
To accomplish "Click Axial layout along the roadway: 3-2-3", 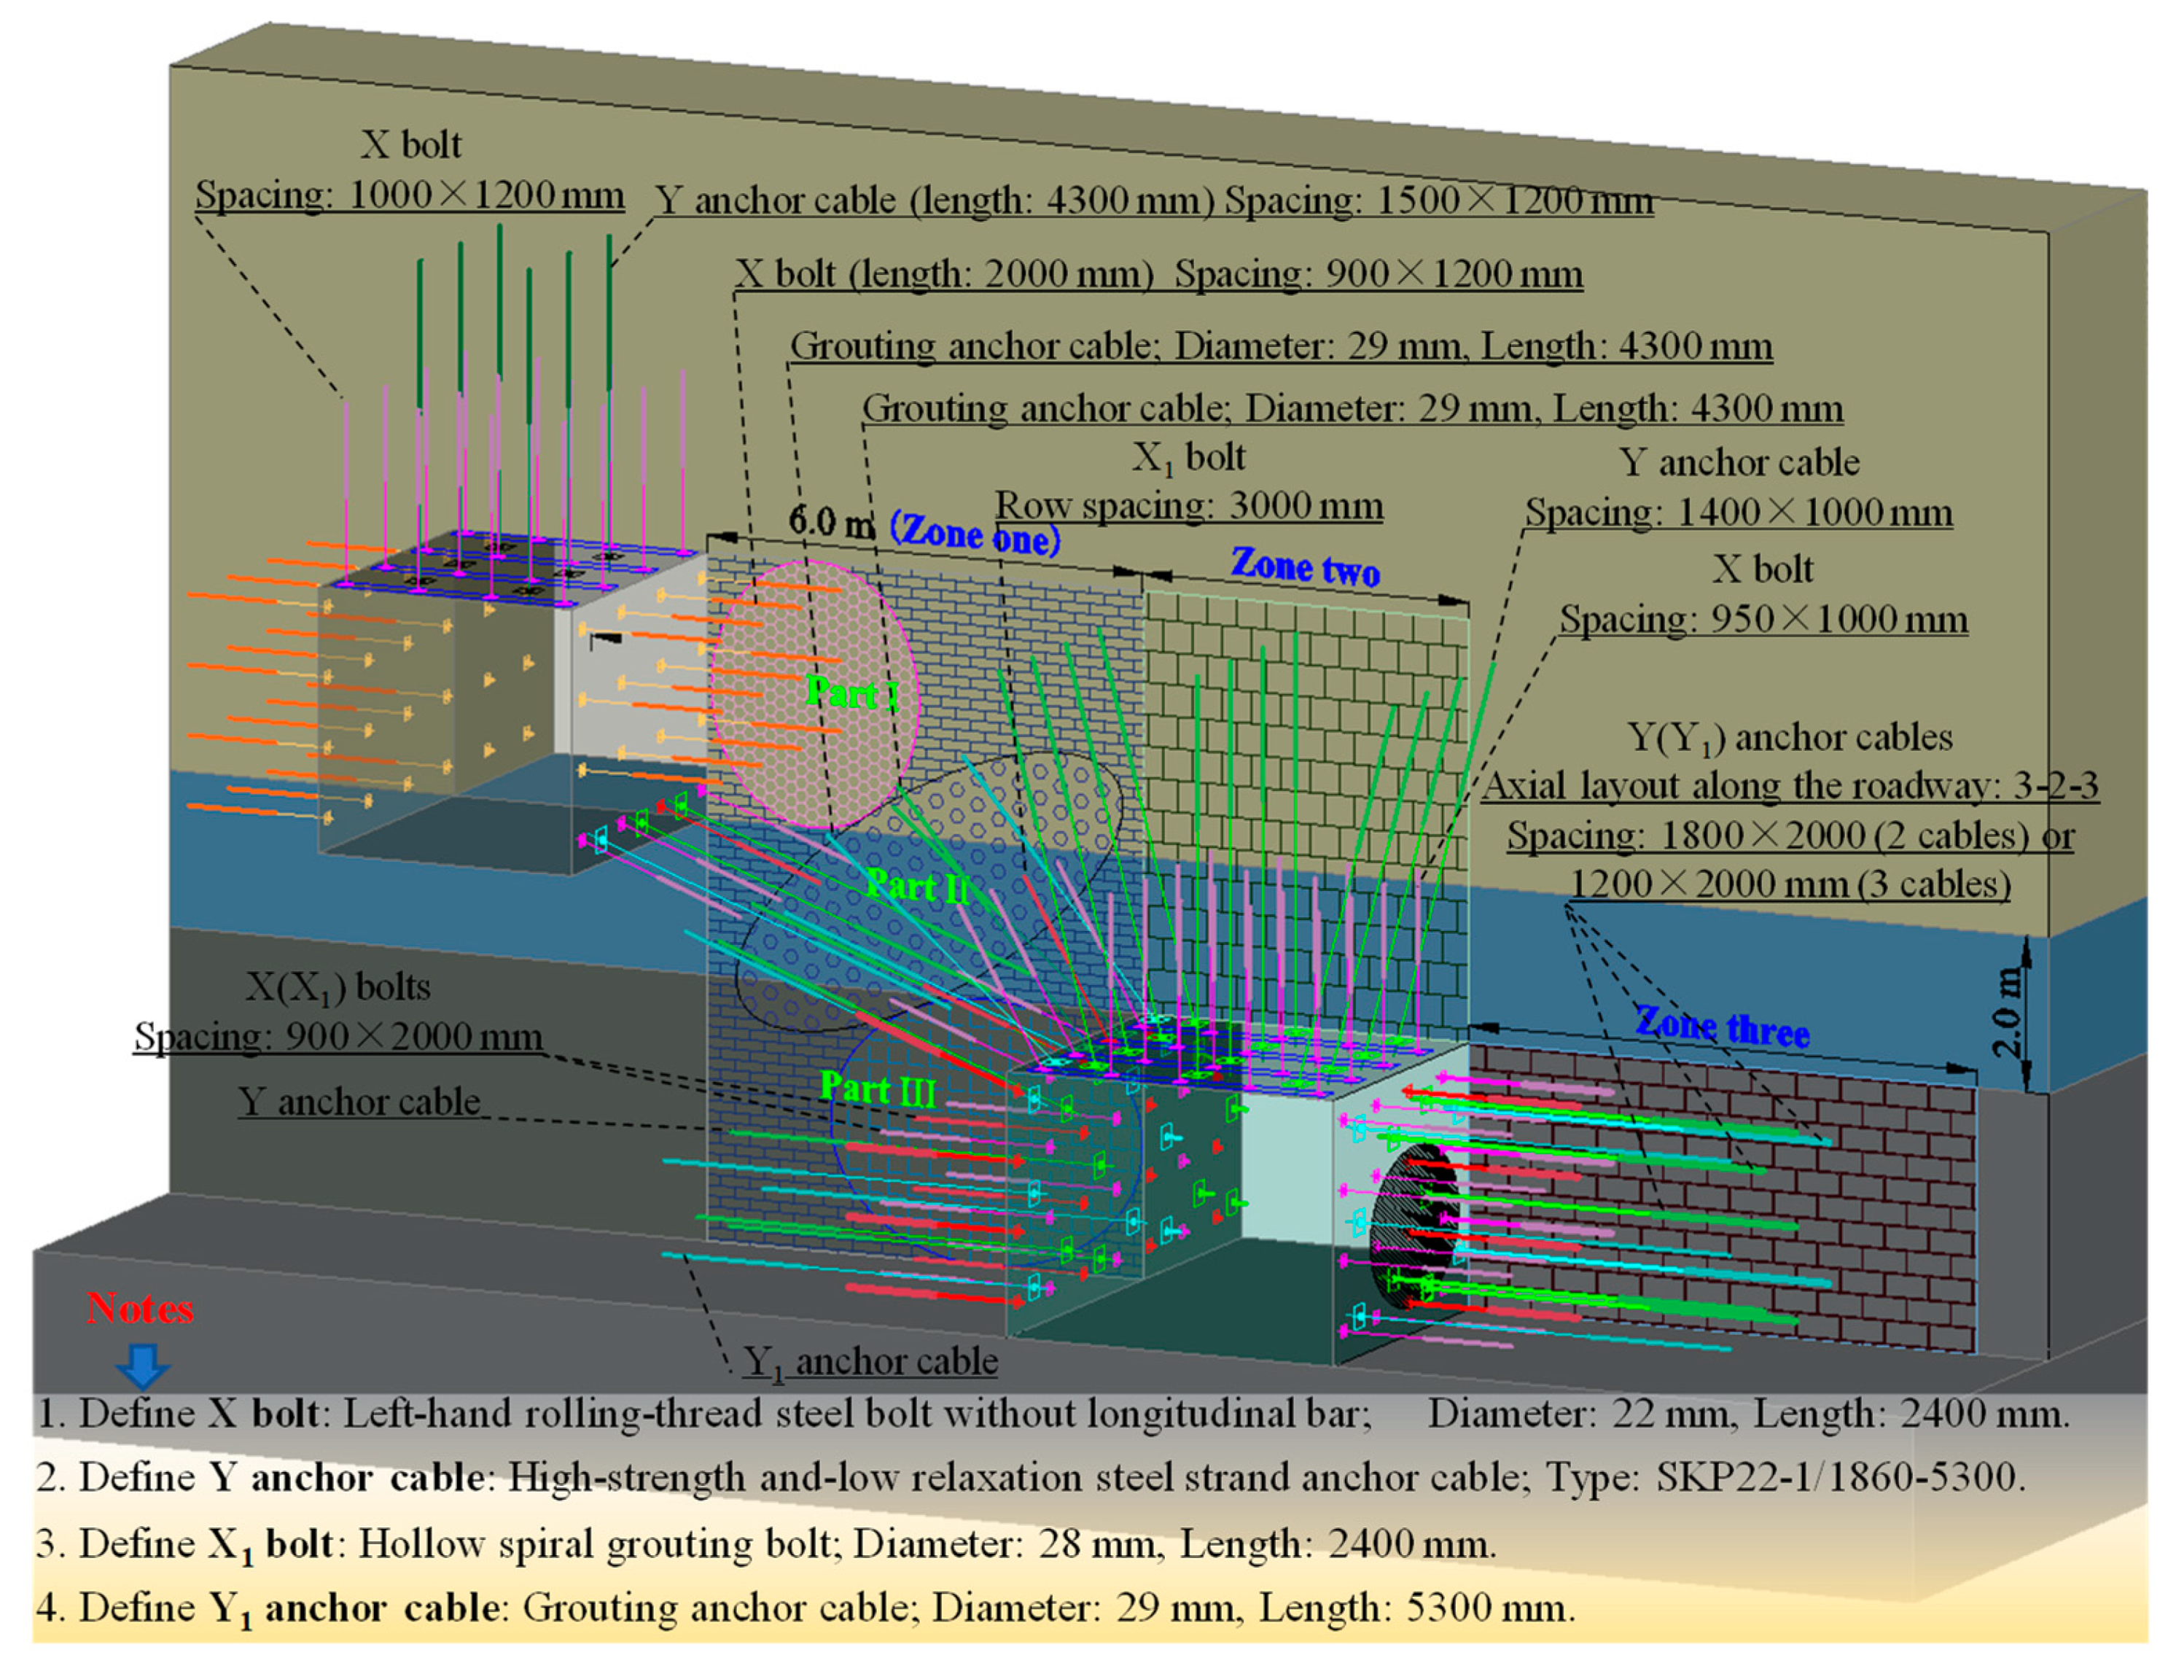I will pyautogui.click(x=1790, y=787).
